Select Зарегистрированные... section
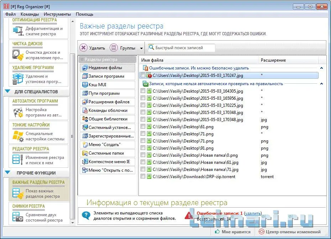Viewport: 331px width, 239px height. pos(107,136)
